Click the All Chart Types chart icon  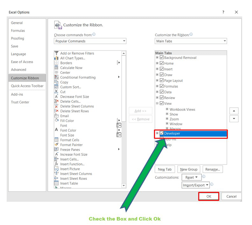[x=56, y=58]
